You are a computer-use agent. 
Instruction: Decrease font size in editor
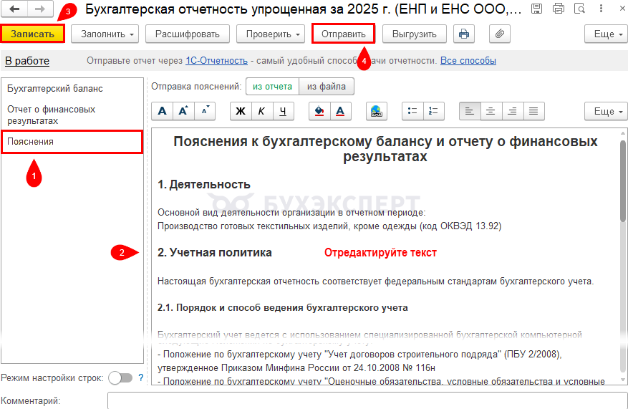pos(205,111)
